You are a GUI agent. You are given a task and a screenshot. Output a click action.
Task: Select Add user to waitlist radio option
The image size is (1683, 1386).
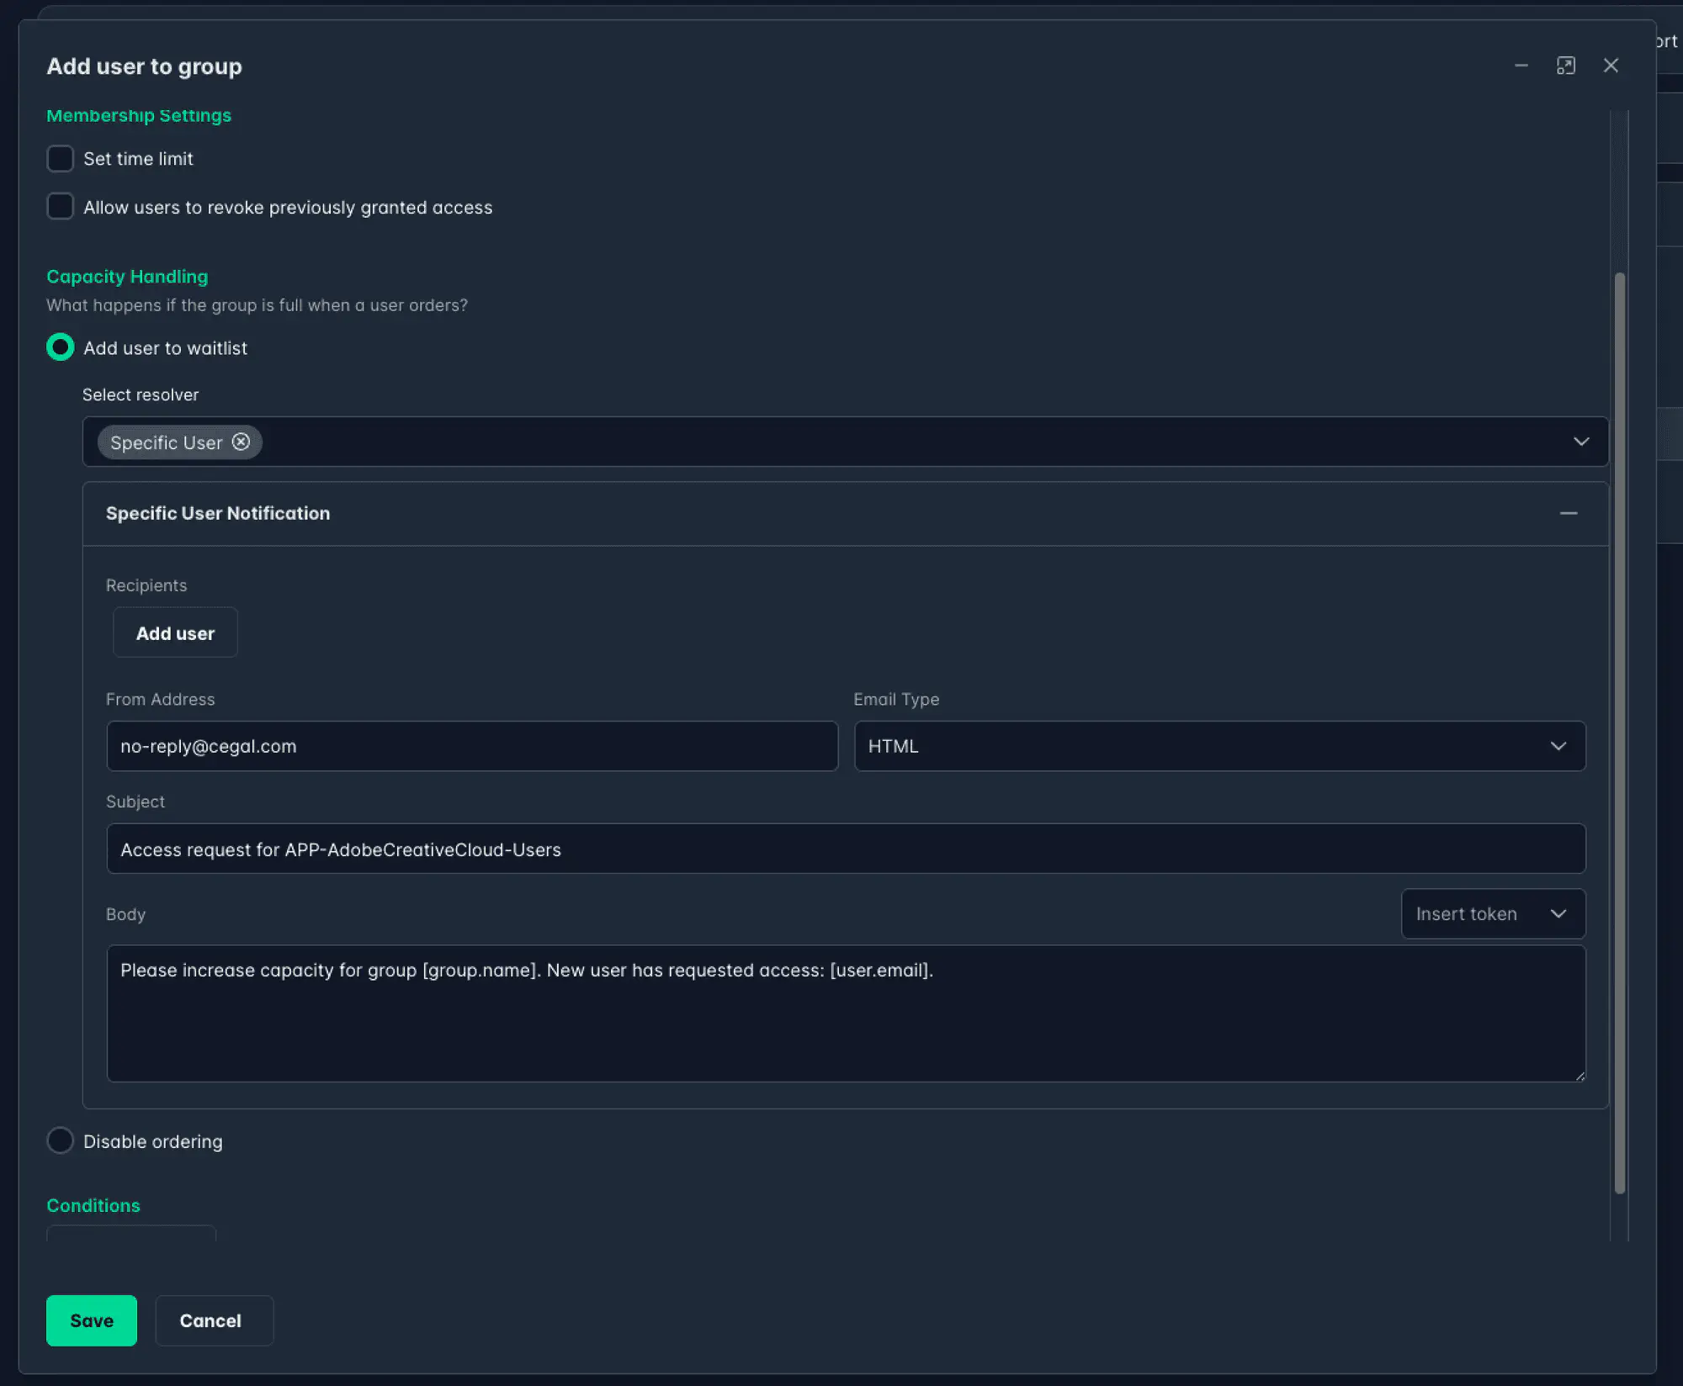click(61, 347)
